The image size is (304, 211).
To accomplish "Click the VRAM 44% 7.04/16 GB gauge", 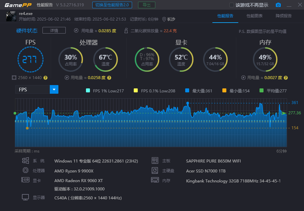I will 215,59.
